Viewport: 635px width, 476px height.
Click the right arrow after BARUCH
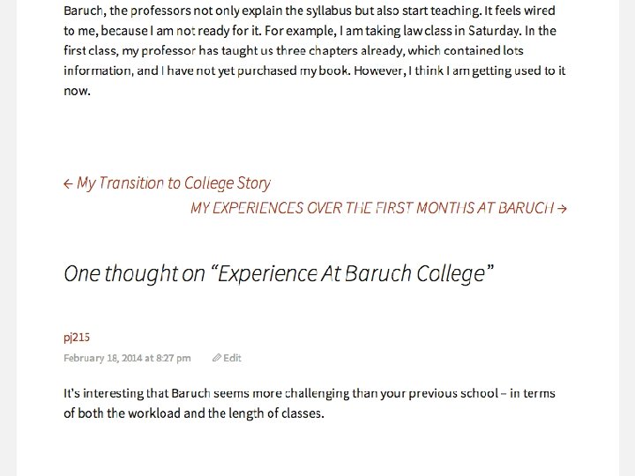pos(562,208)
